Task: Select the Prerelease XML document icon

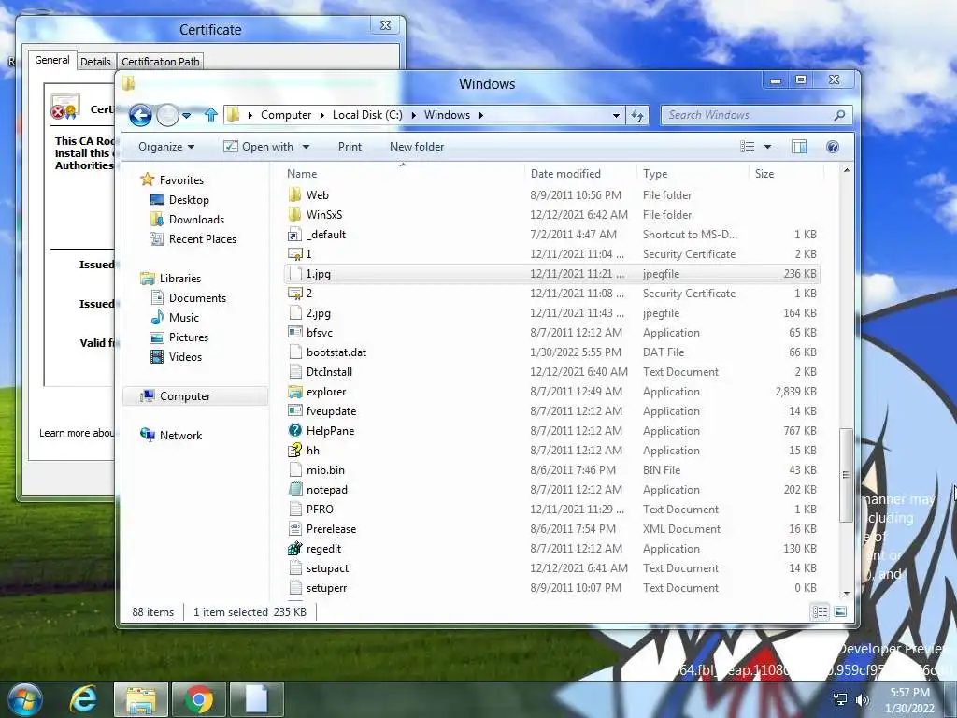Action: [x=294, y=529]
